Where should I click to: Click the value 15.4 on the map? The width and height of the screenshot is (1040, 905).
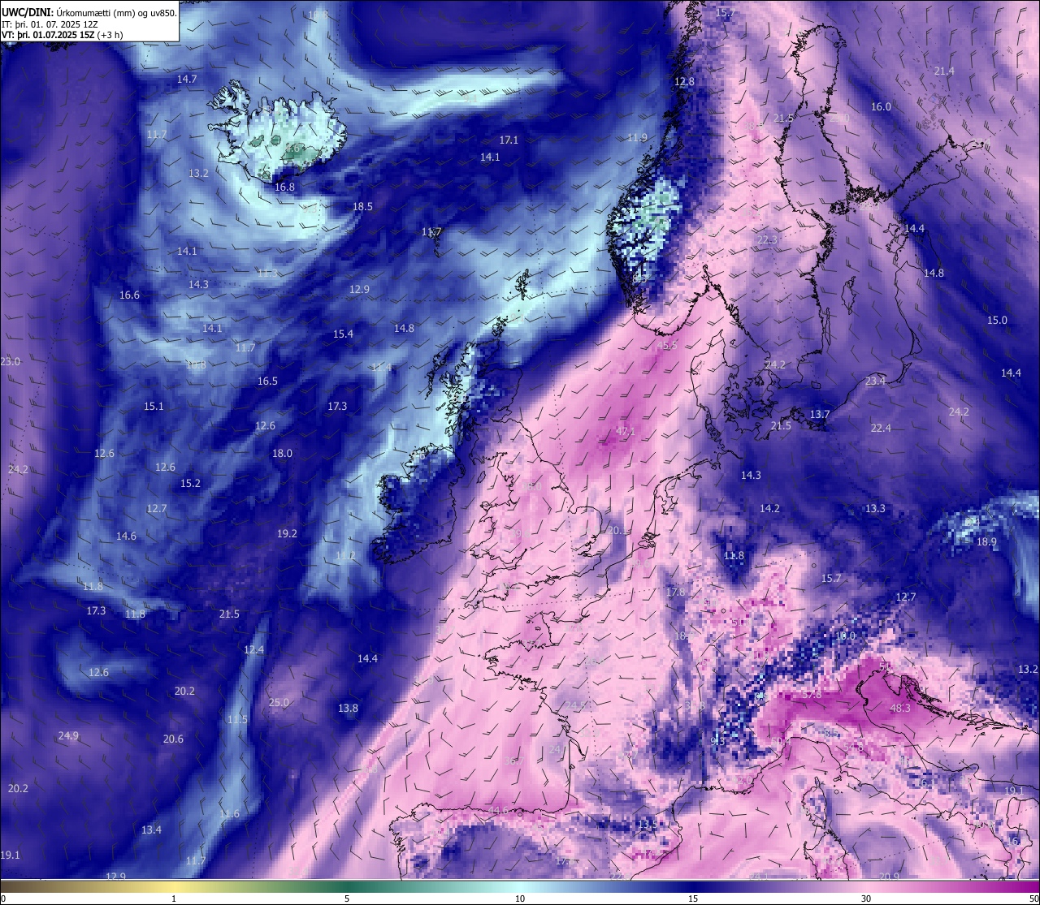tap(343, 334)
